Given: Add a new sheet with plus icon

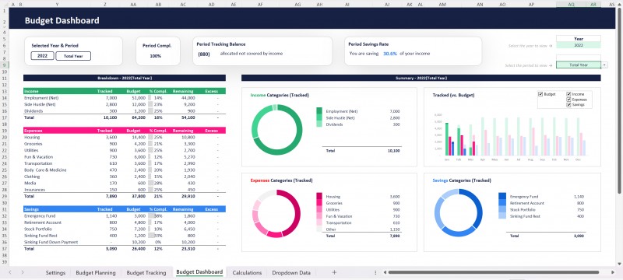Looking at the screenshot, I should click(334, 272).
